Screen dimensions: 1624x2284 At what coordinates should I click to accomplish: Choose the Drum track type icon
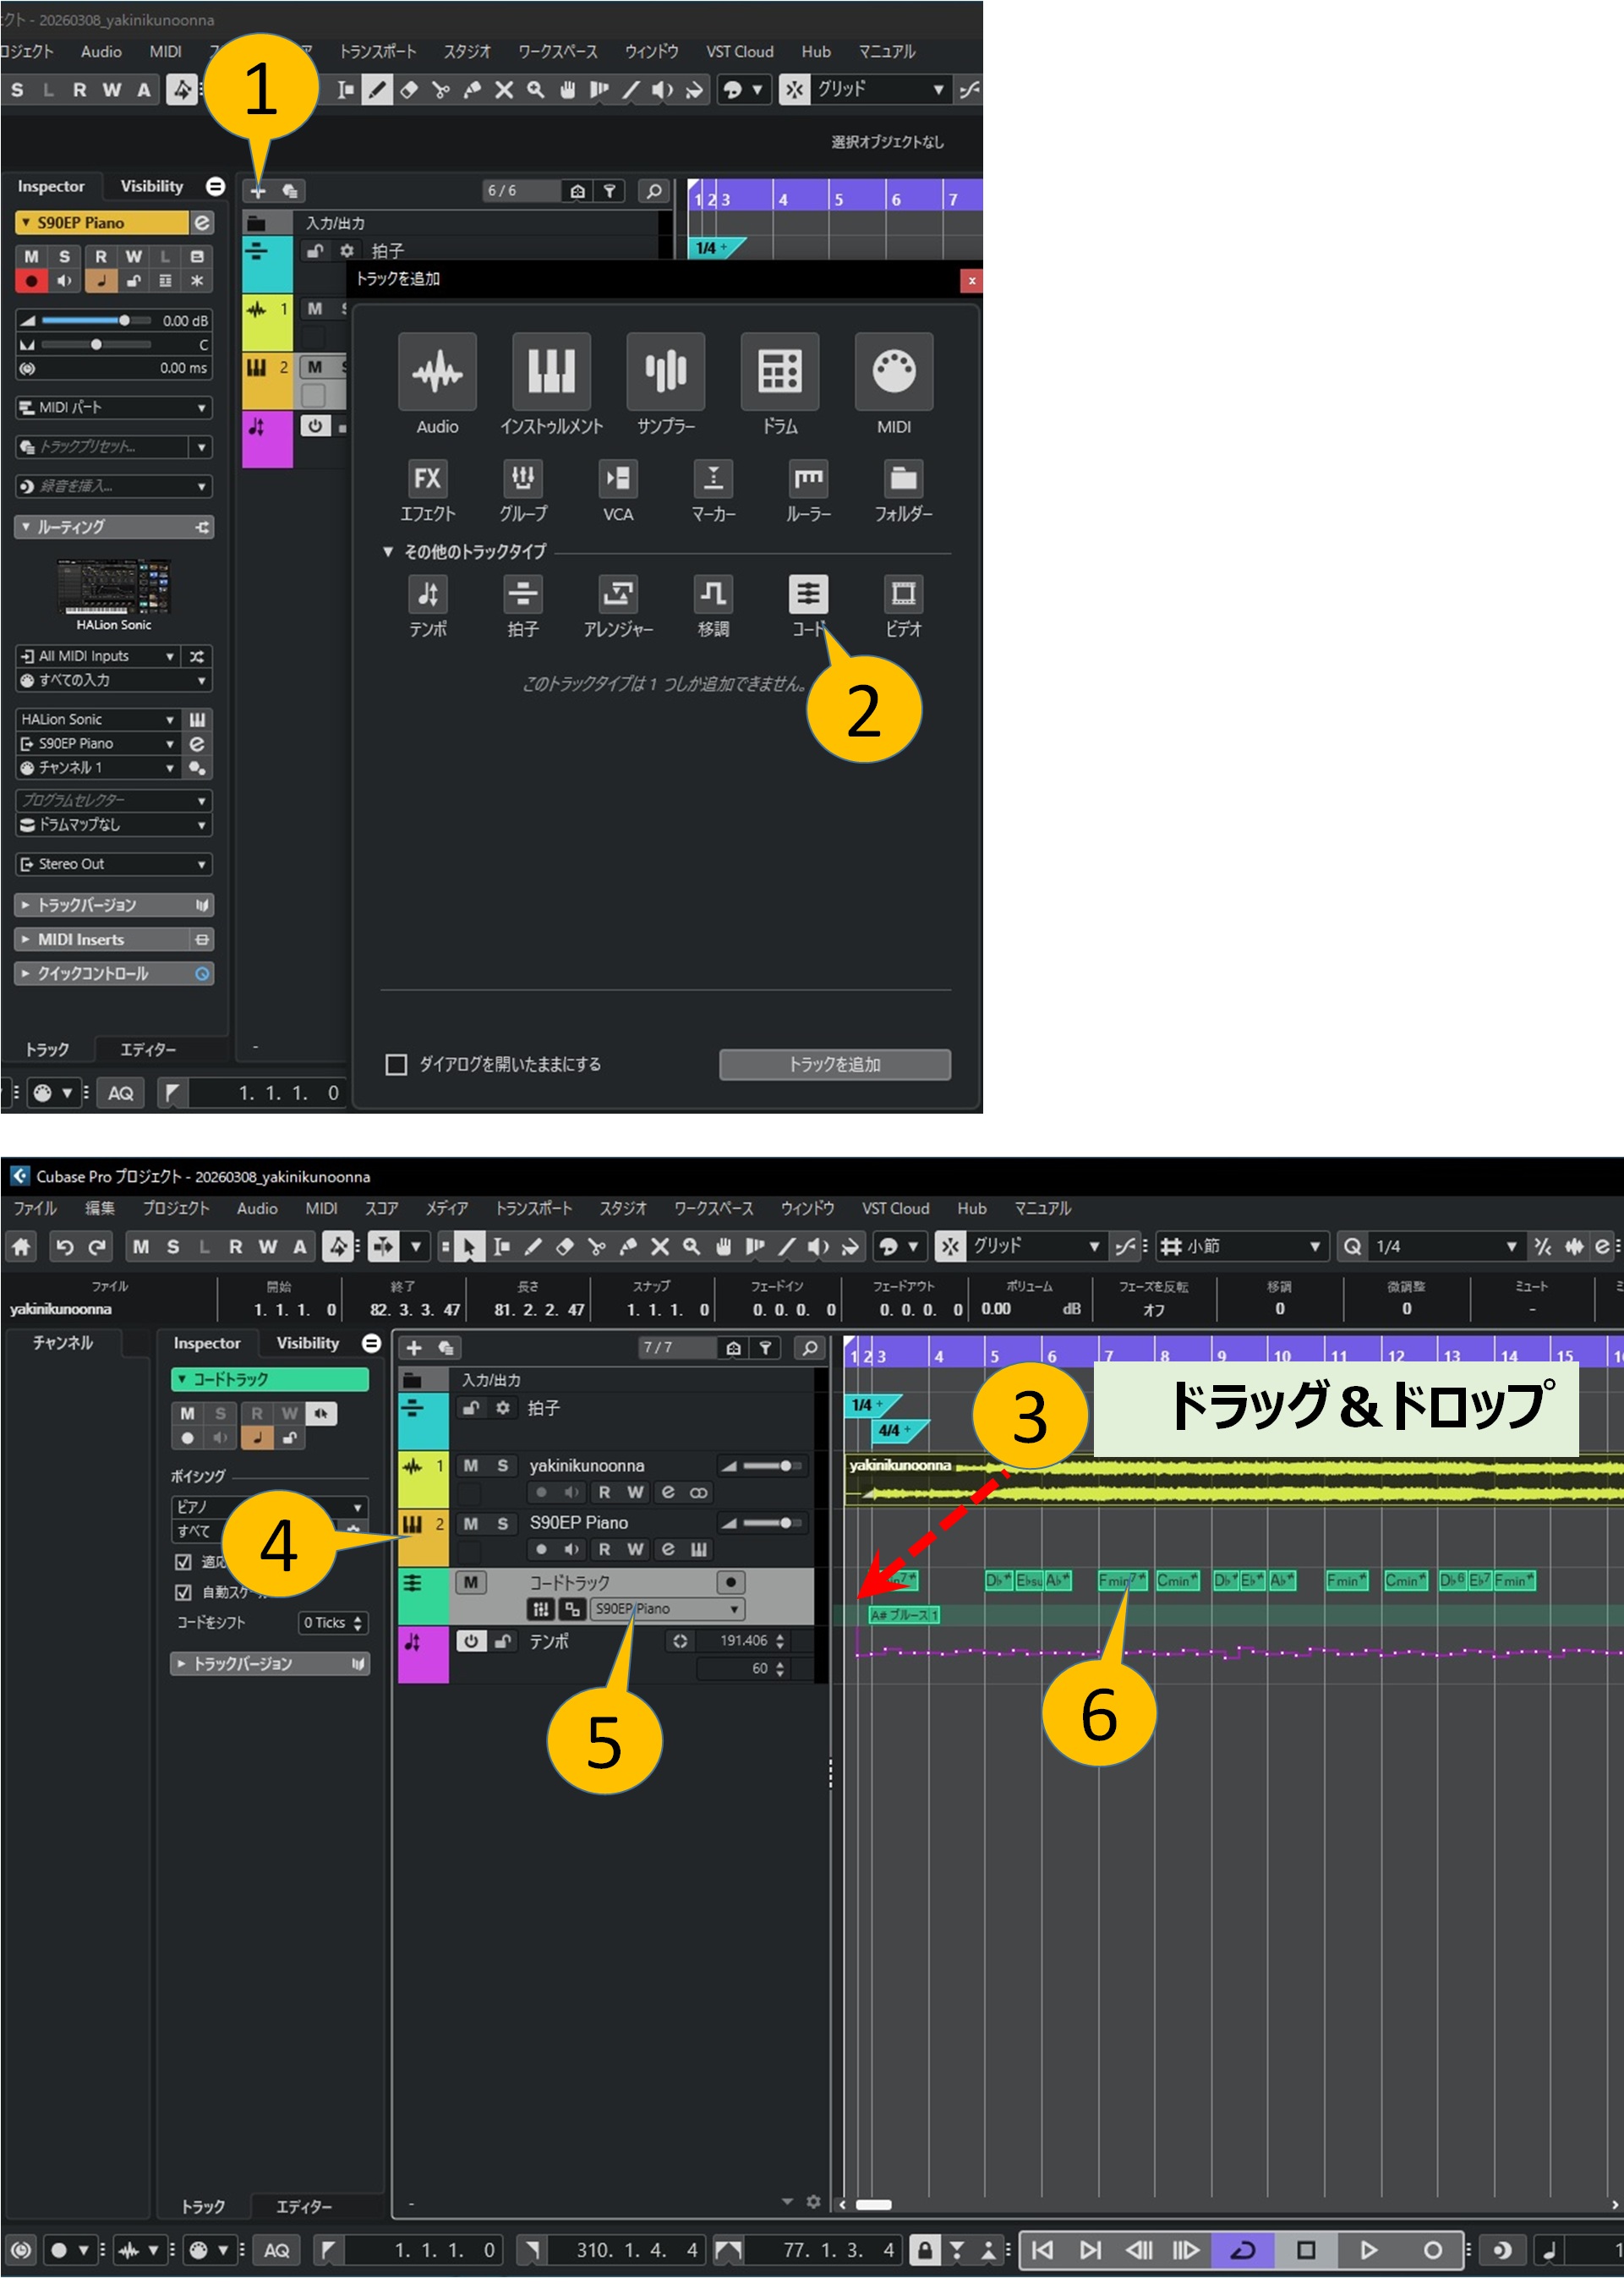(x=779, y=372)
